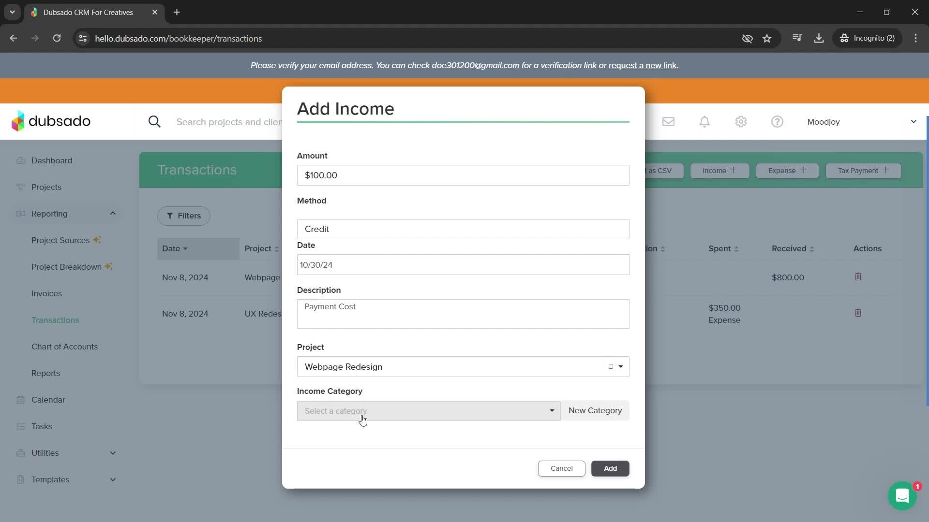The image size is (929, 522).
Task: Sort transactions by Received column
Action: click(793, 248)
